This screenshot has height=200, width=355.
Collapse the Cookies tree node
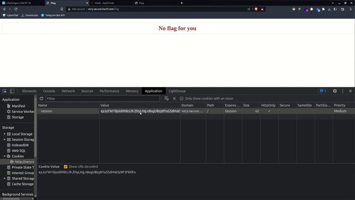point(4,156)
